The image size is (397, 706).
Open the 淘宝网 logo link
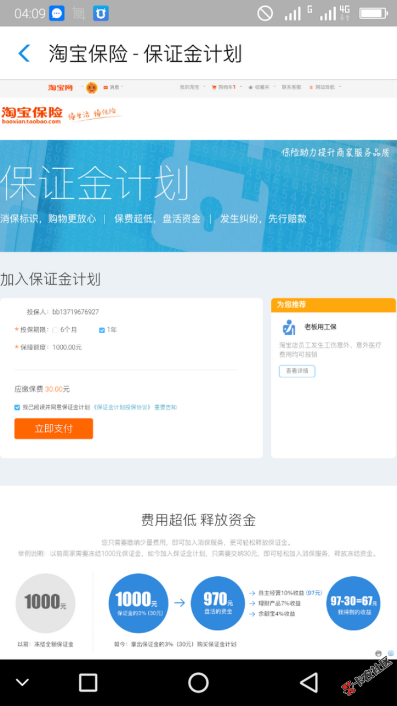pos(60,87)
